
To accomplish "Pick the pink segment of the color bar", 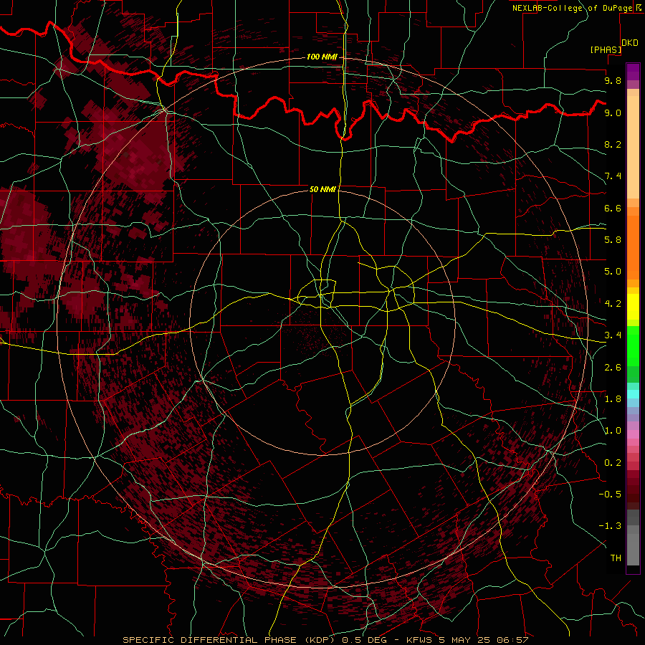I will pos(633,434).
